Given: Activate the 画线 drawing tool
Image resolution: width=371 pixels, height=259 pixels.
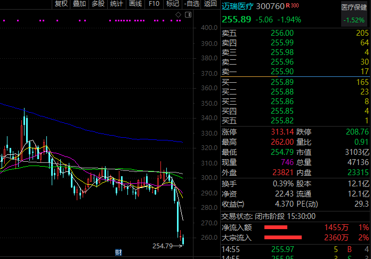Looking at the screenshot, I should (135, 4).
